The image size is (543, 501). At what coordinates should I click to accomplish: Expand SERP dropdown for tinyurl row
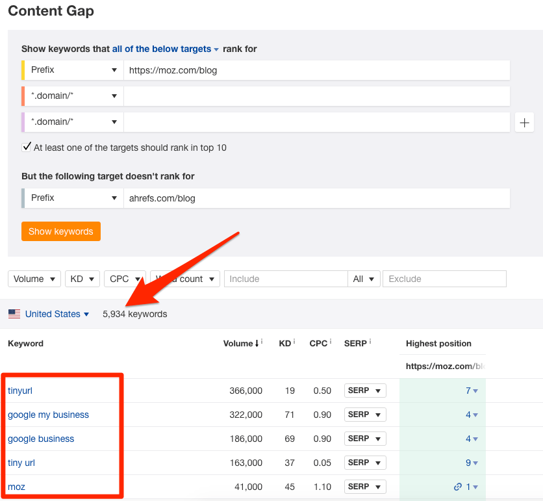click(x=365, y=391)
